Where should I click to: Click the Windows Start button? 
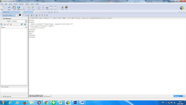(x=3, y=103)
